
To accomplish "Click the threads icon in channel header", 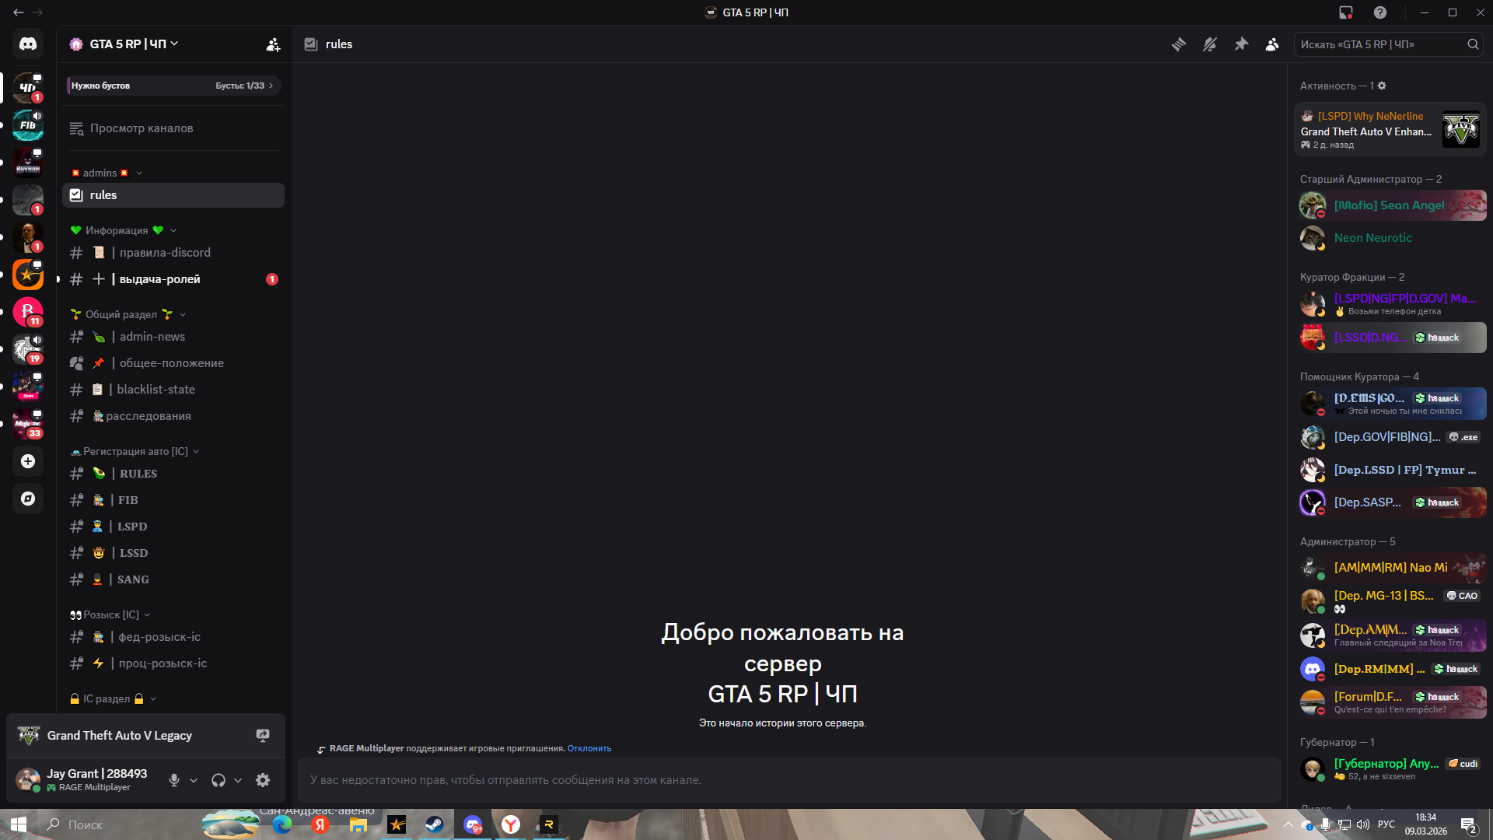I will pos(1179,44).
